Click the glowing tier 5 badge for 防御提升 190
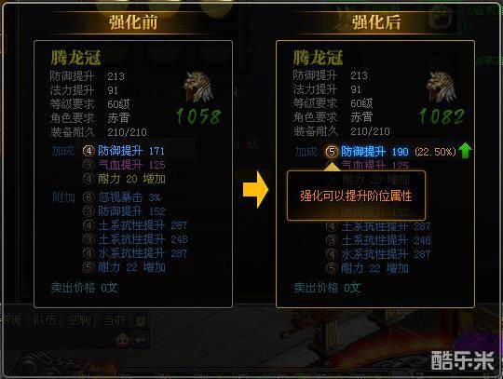 coord(332,152)
